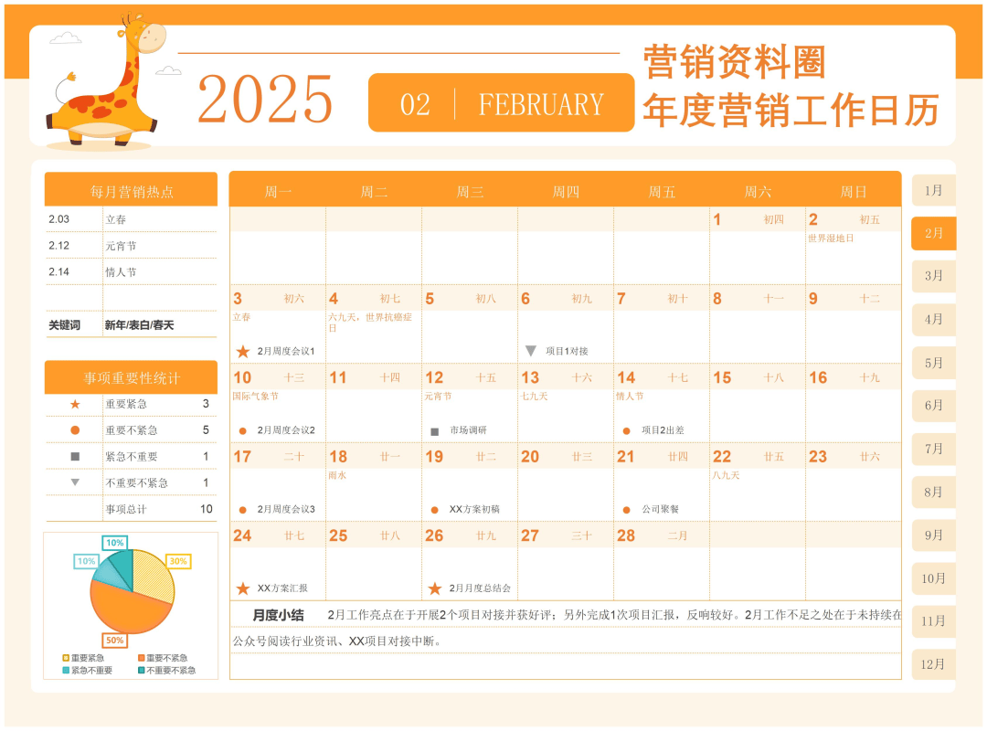Jump to the 6月 tab
The width and height of the screenshot is (987, 731).
tap(933, 406)
